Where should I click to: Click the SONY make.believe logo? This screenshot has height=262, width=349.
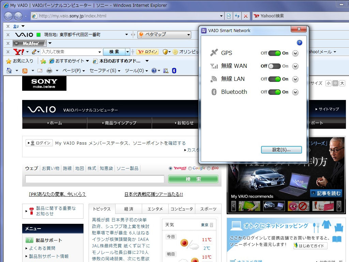pyautogui.click(x=44, y=83)
